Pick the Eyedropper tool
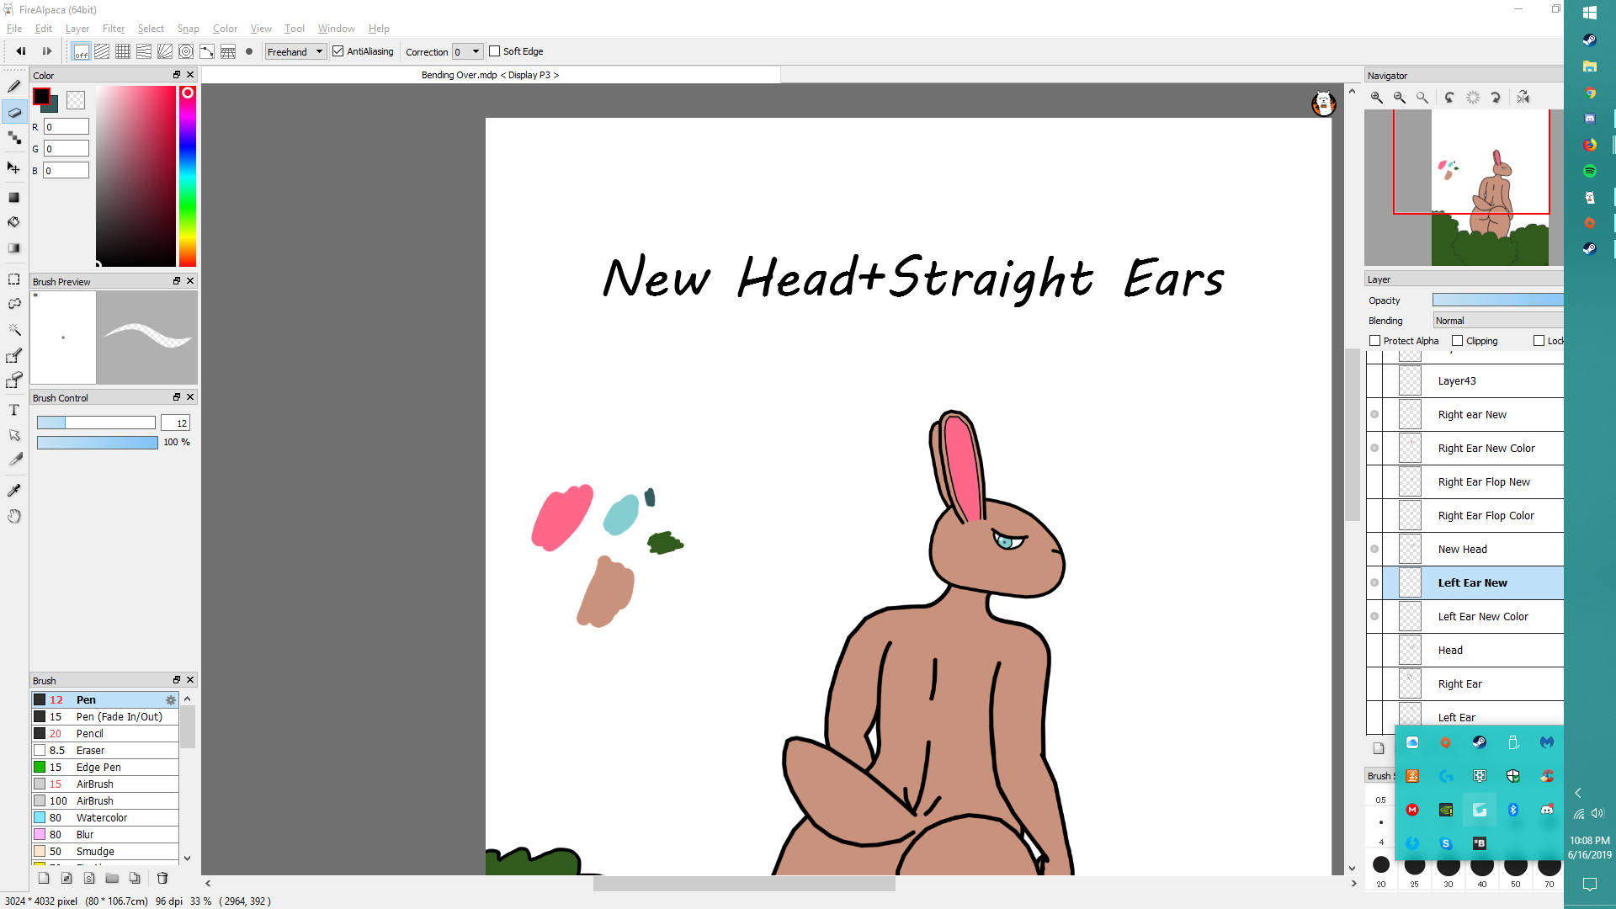 click(x=14, y=490)
